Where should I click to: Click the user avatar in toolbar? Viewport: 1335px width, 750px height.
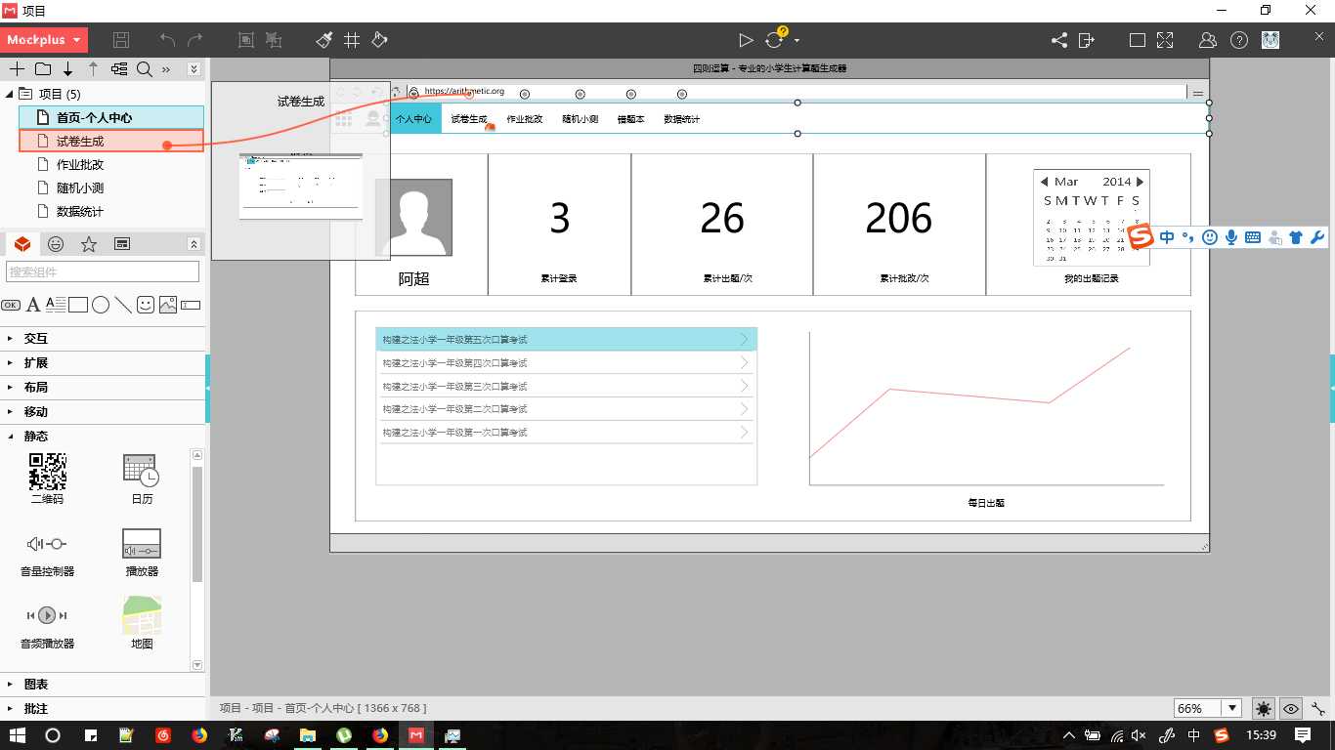point(1270,40)
